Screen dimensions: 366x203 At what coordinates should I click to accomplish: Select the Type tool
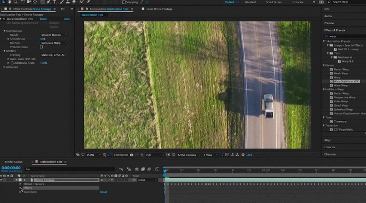coord(54,2)
